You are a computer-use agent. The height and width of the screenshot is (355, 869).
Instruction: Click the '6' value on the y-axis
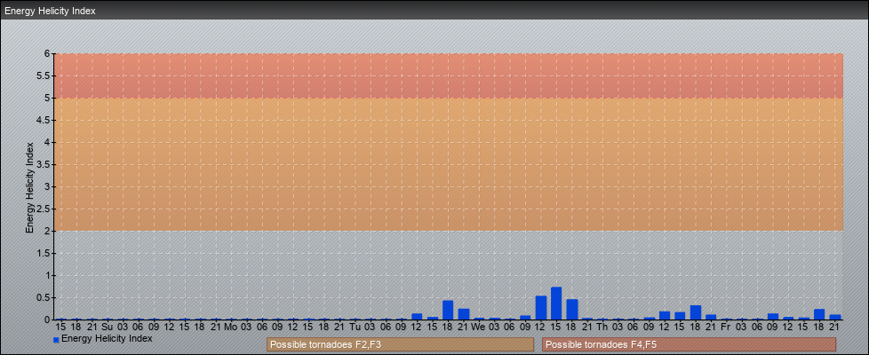pyautogui.click(x=48, y=54)
